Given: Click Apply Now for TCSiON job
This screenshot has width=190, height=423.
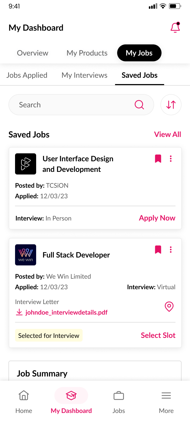Looking at the screenshot, I should (157, 218).
